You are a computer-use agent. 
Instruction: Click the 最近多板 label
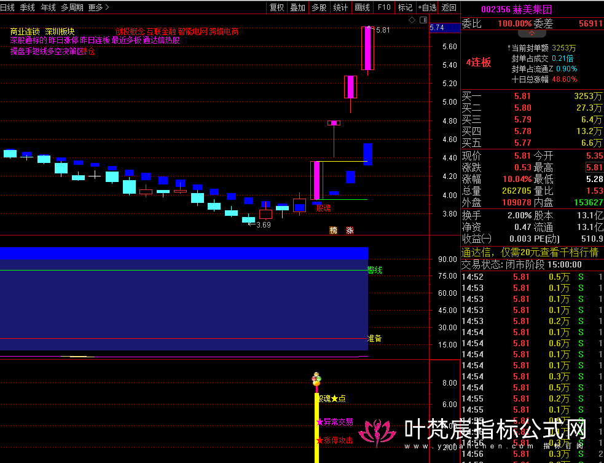pos(127,40)
